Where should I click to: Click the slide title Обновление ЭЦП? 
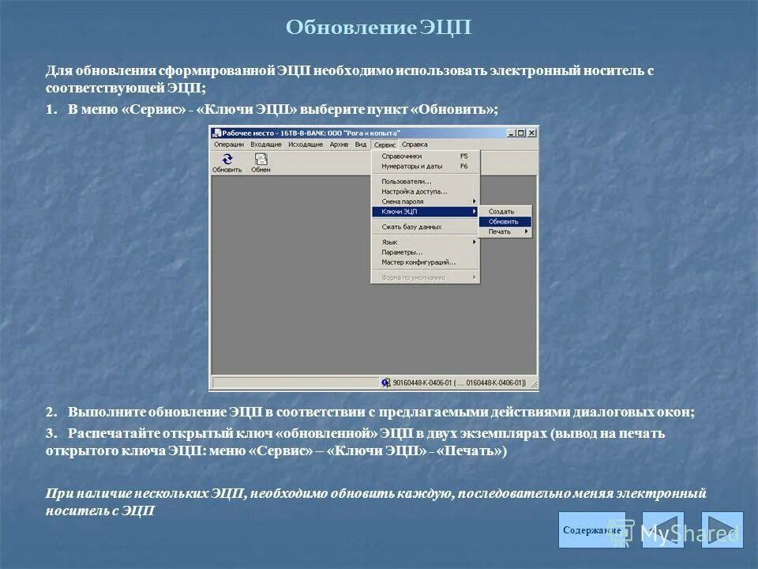[378, 27]
